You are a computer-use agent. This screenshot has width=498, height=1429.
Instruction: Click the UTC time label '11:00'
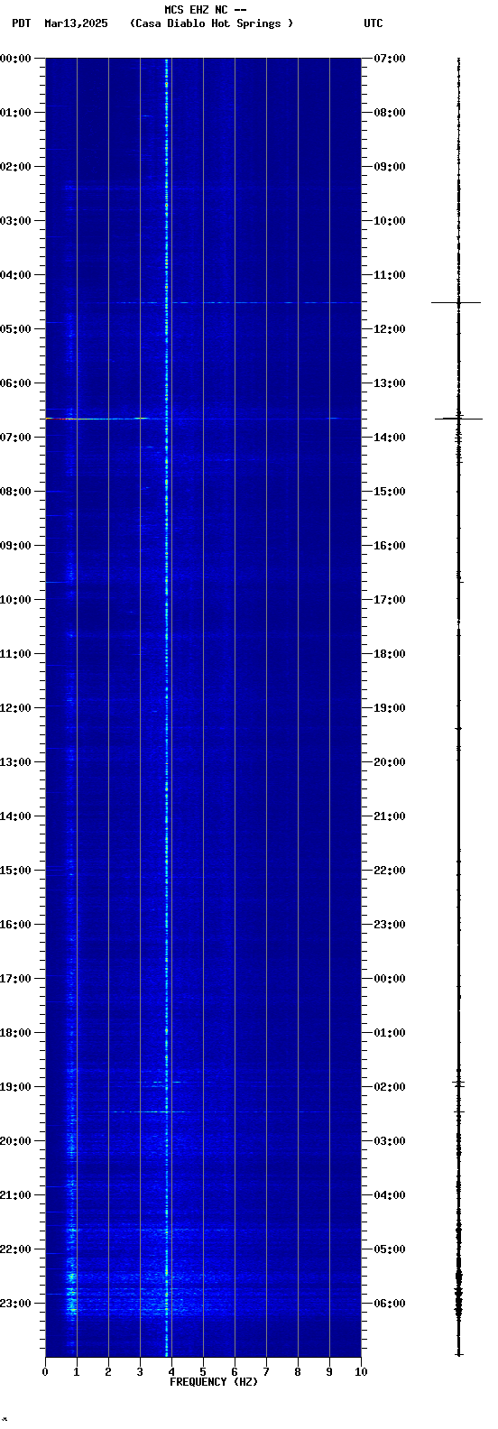(390, 275)
